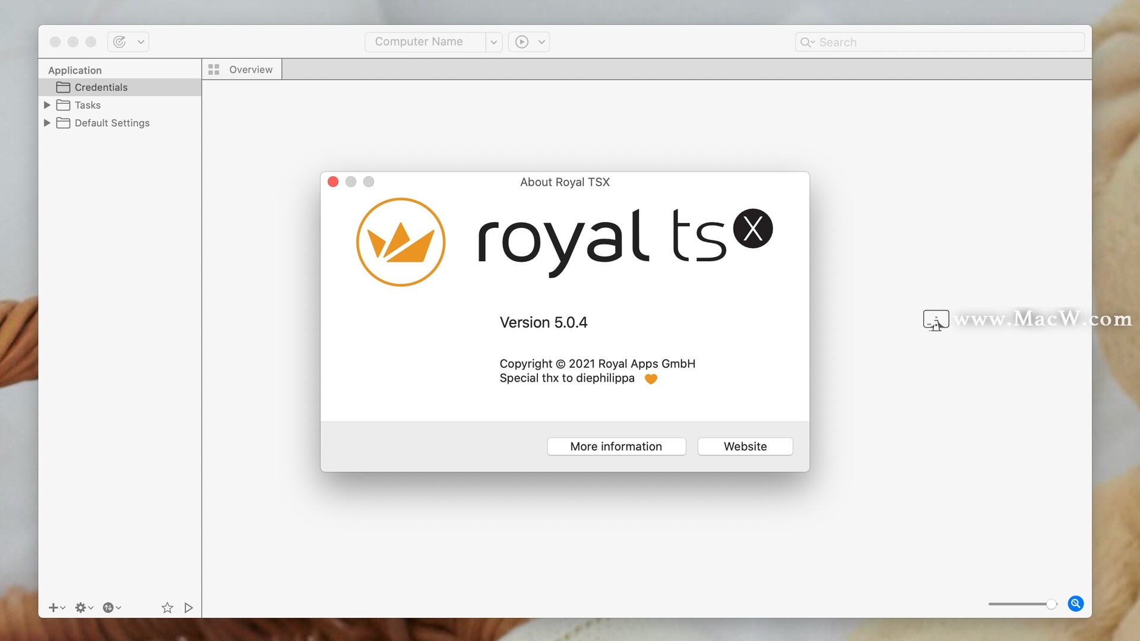Close the About Royal TSX window
This screenshot has width=1140, height=641.
(x=333, y=182)
